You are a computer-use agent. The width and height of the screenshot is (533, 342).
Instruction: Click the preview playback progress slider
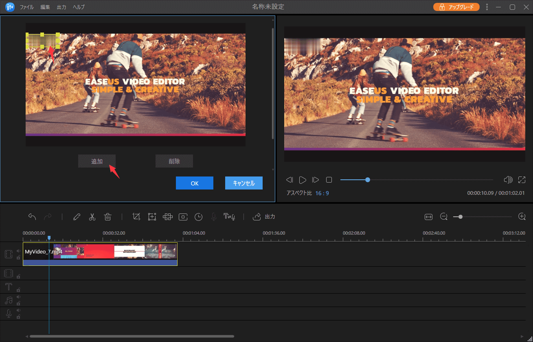[417, 180]
